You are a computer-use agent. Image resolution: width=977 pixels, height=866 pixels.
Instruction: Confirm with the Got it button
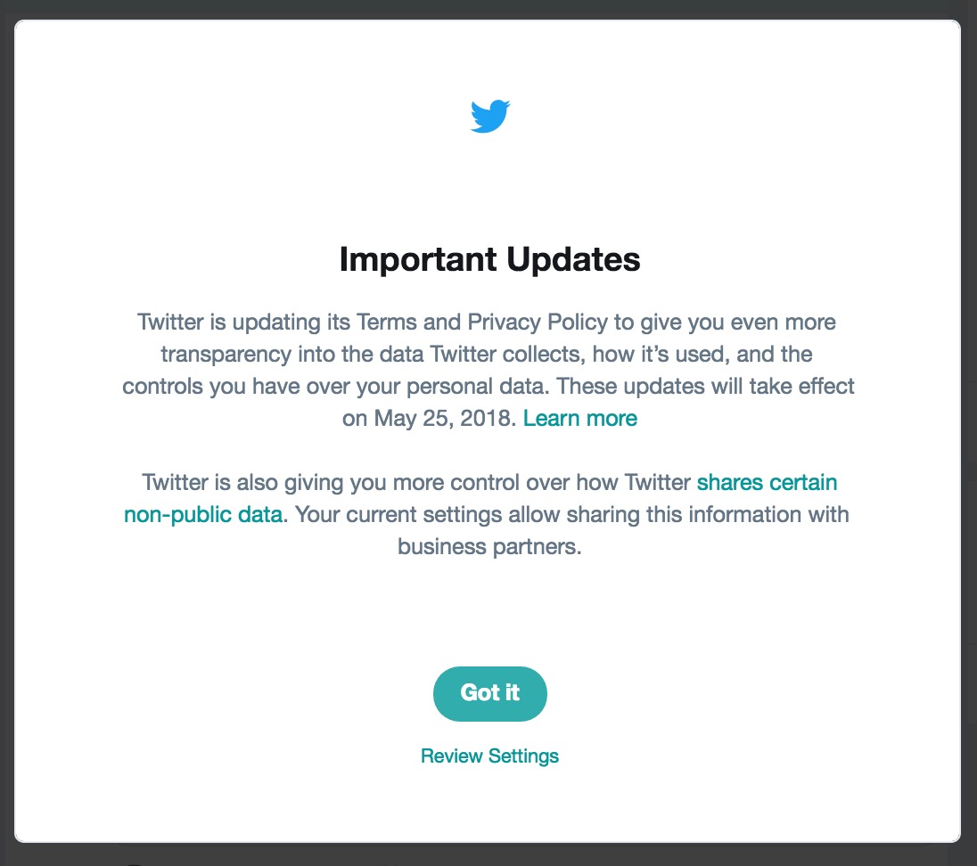click(x=489, y=693)
